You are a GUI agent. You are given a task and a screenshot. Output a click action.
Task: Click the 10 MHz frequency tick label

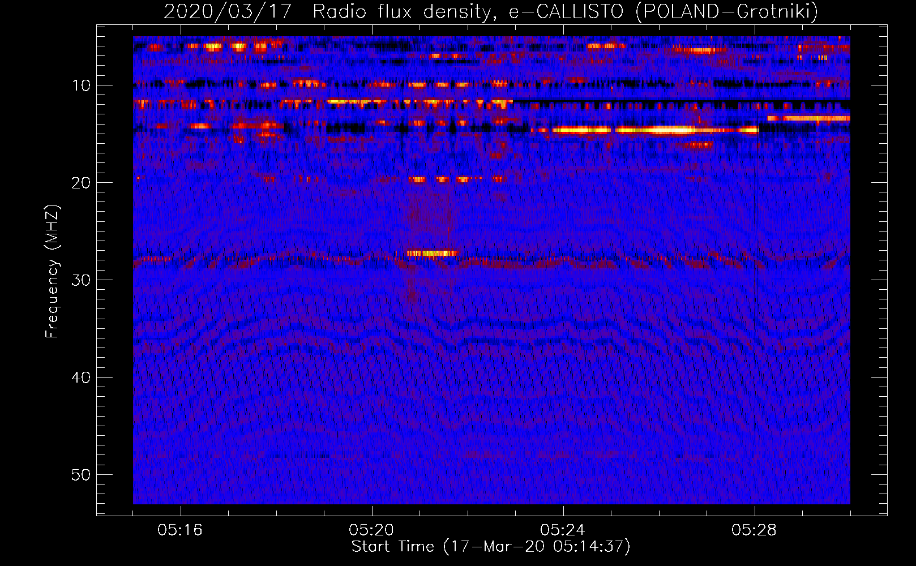coord(82,85)
